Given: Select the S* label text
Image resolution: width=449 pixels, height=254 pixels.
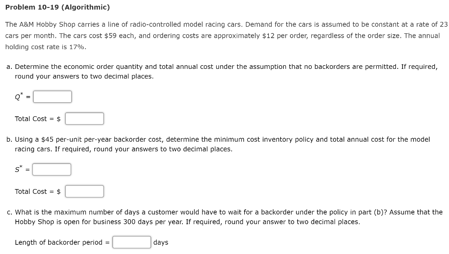Looking at the screenshot, I should (18, 169).
